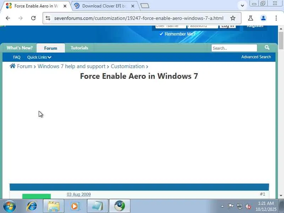Image resolution: width=284 pixels, height=213 pixels.
Task: Open the Chrome three-dot menu
Action: tap(276, 18)
